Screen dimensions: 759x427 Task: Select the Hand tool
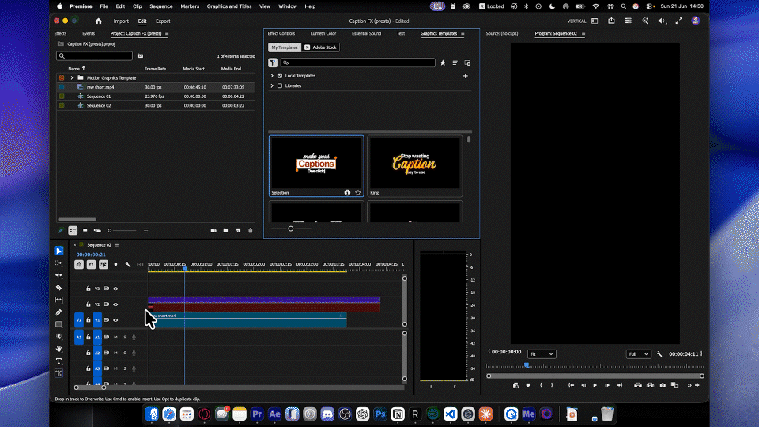[59, 349]
